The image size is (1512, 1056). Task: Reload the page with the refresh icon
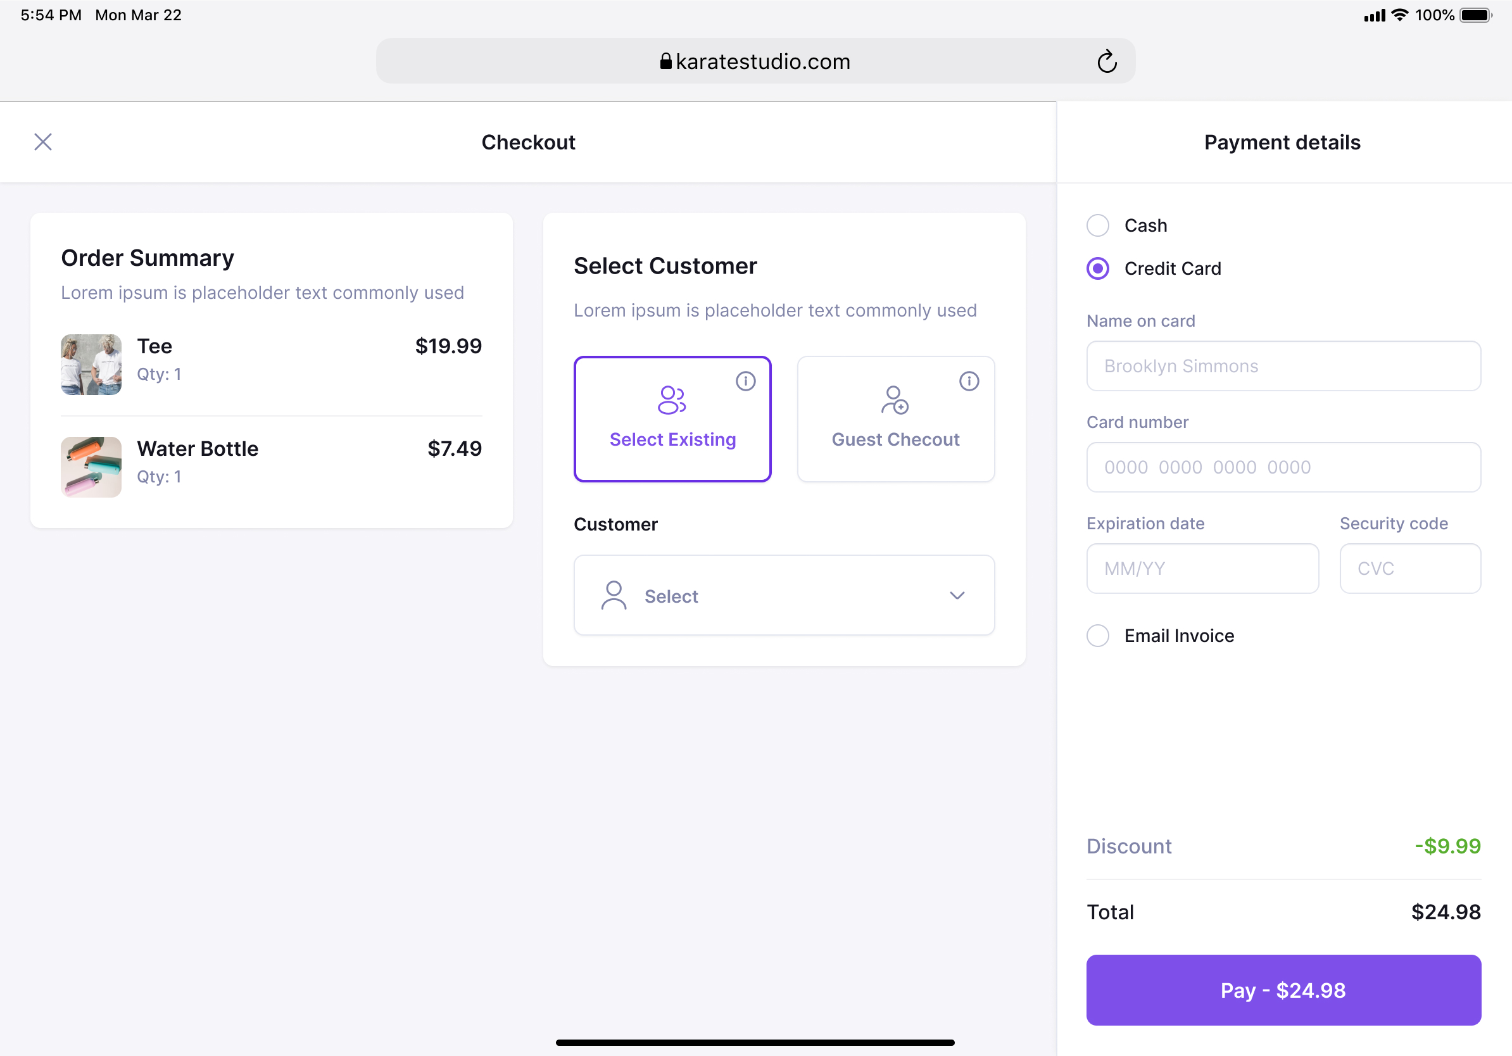coord(1107,61)
